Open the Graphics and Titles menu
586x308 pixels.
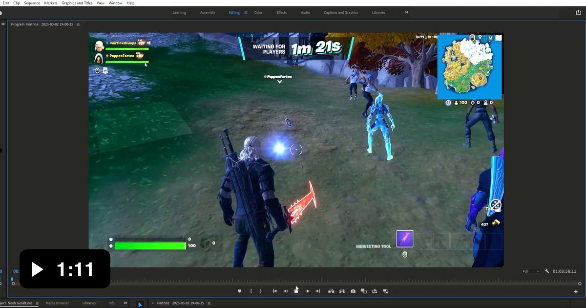[77, 3]
